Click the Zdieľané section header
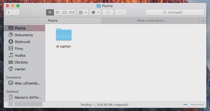210x111 pixels. point(12,92)
